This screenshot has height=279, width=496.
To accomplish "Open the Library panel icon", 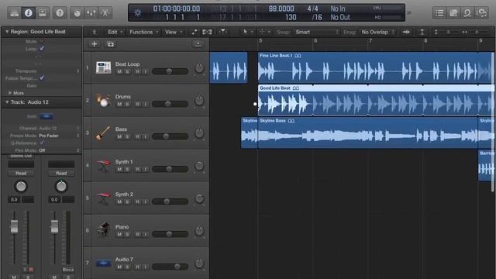I will pyautogui.click(x=14, y=12).
